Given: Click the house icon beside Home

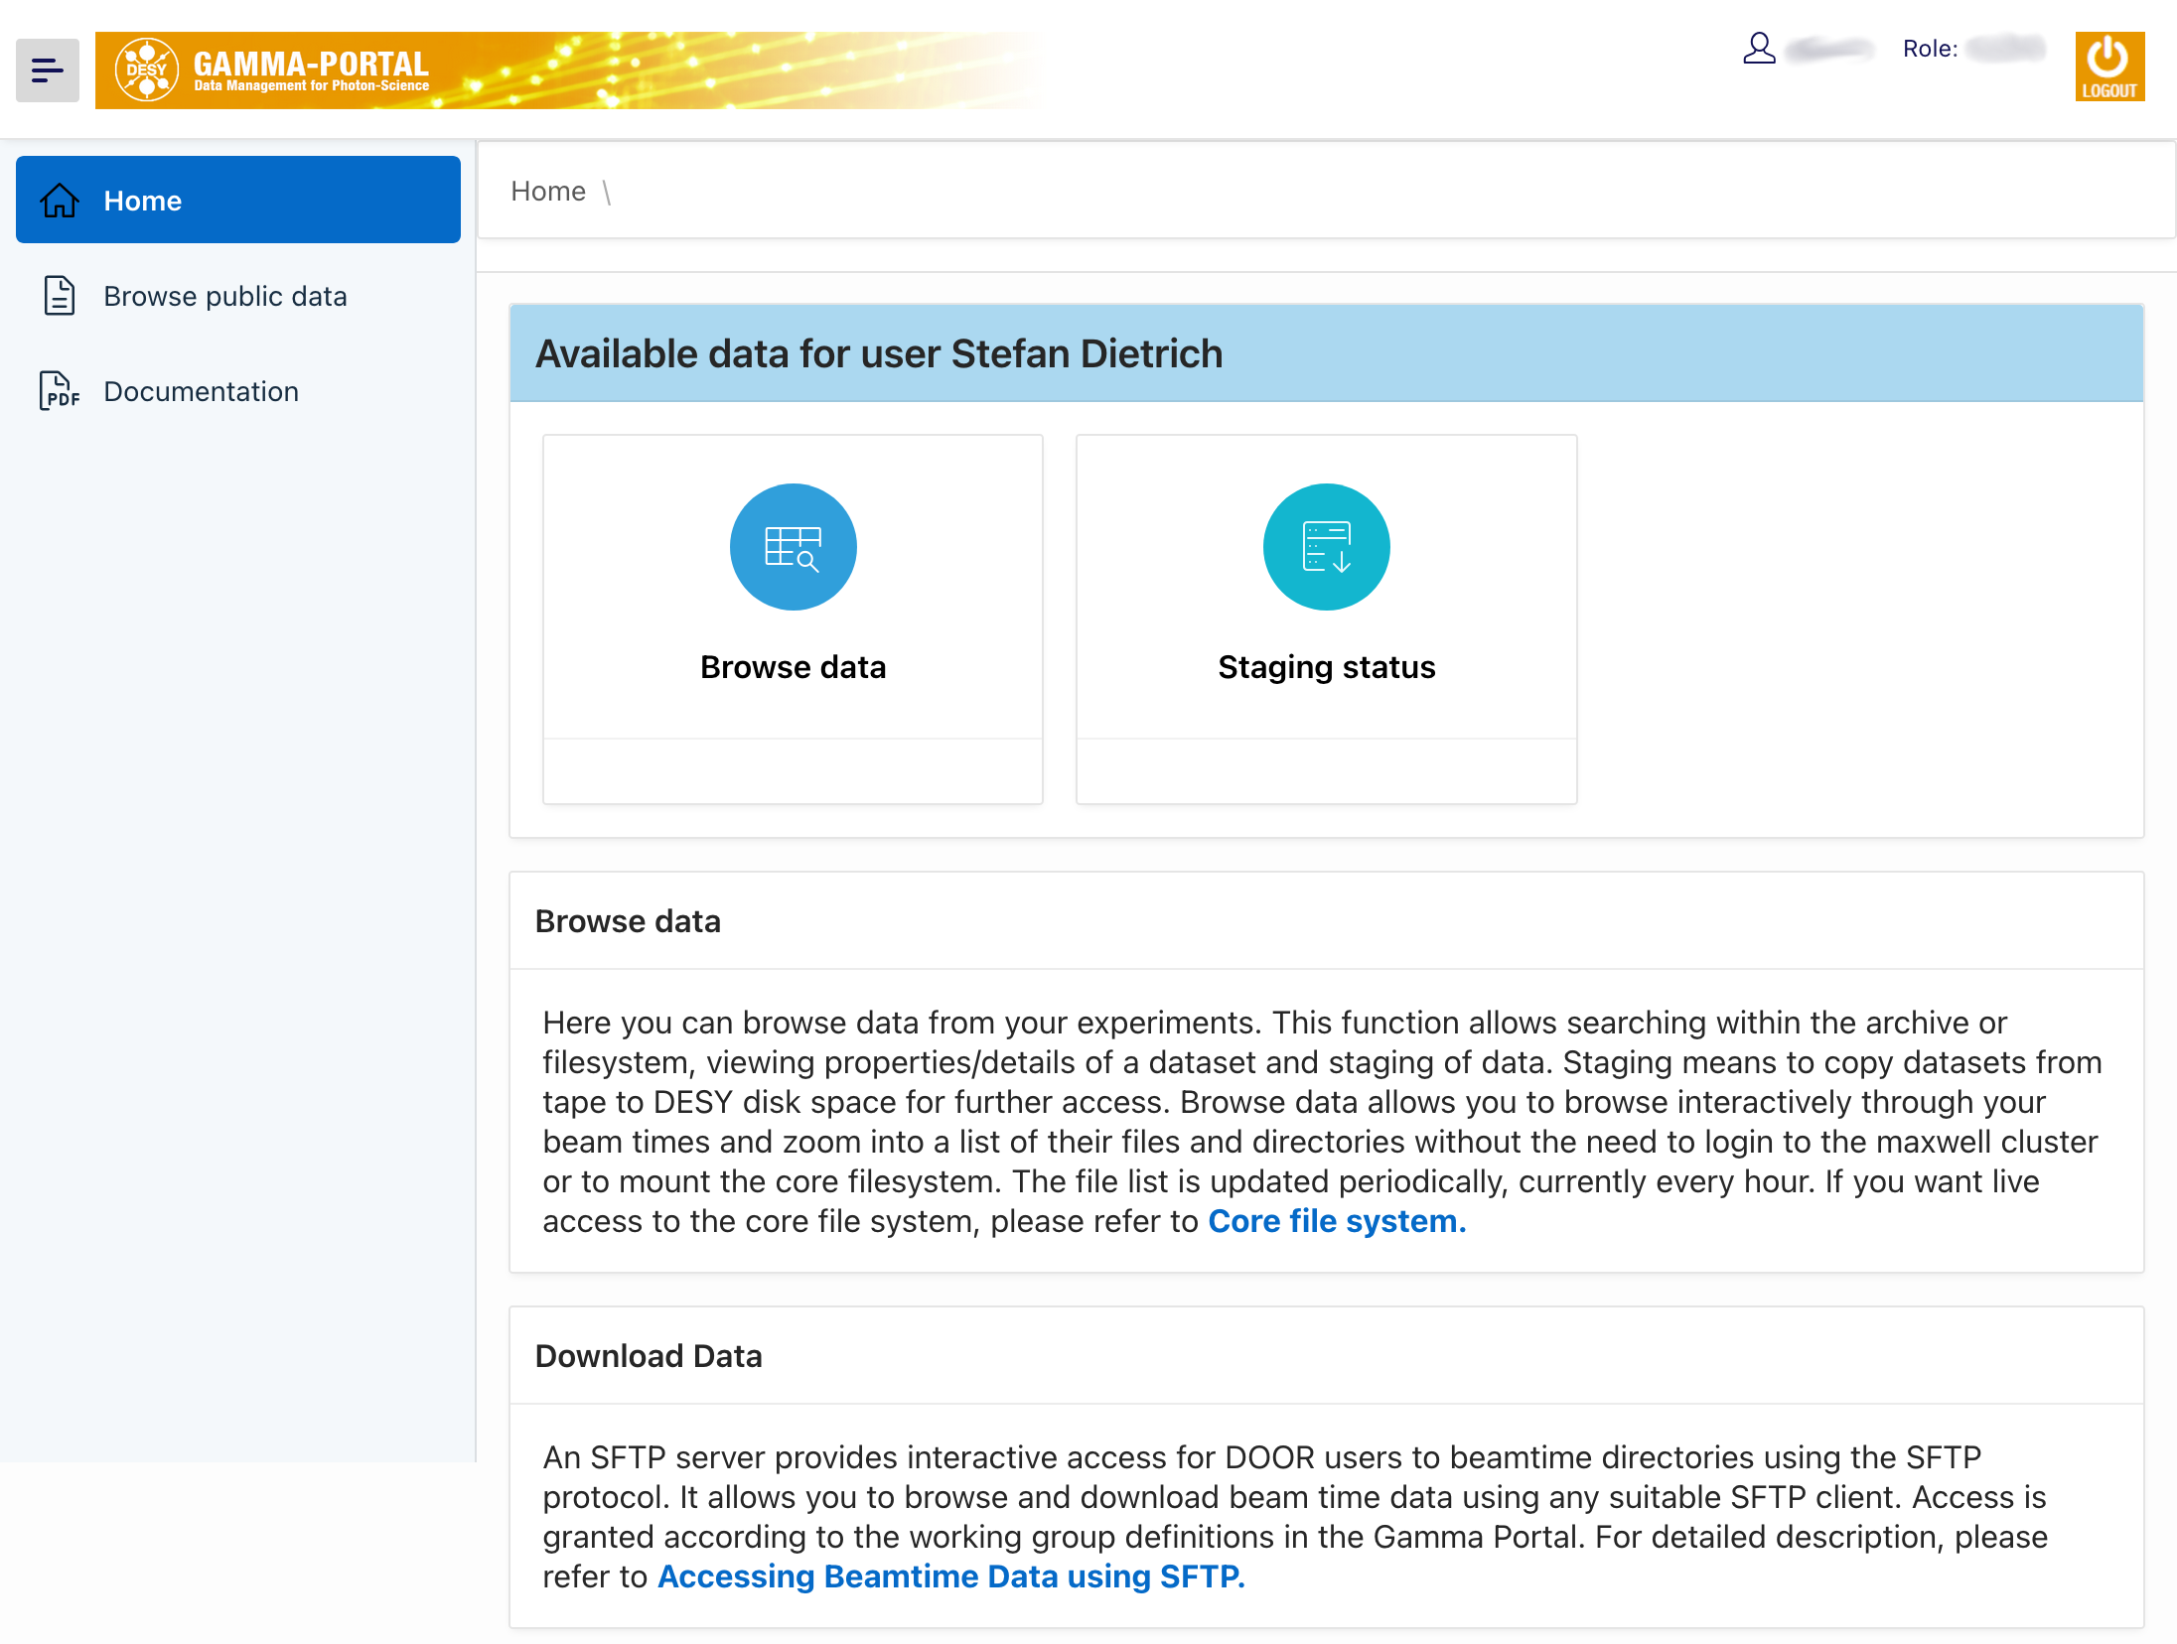Looking at the screenshot, I should click(x=60, y=201).
